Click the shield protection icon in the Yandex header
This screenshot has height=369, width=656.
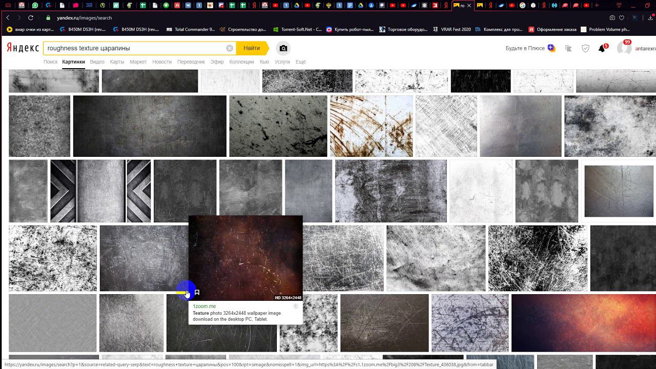[x=585, y=48]
